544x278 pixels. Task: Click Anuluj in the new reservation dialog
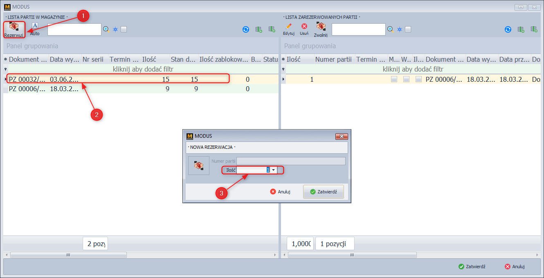pyautogui.click(x=280, y=192)
